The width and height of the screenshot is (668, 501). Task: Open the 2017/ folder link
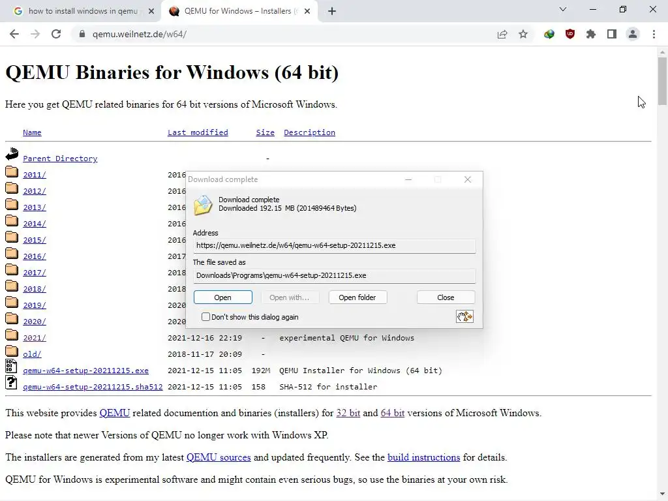point(35,273)
